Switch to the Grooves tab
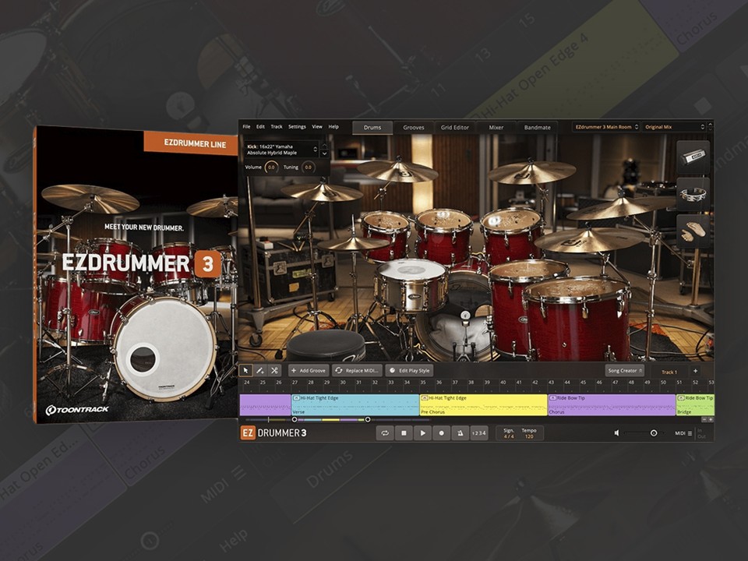This screenshot has height=561, width=748. point(414,127)
